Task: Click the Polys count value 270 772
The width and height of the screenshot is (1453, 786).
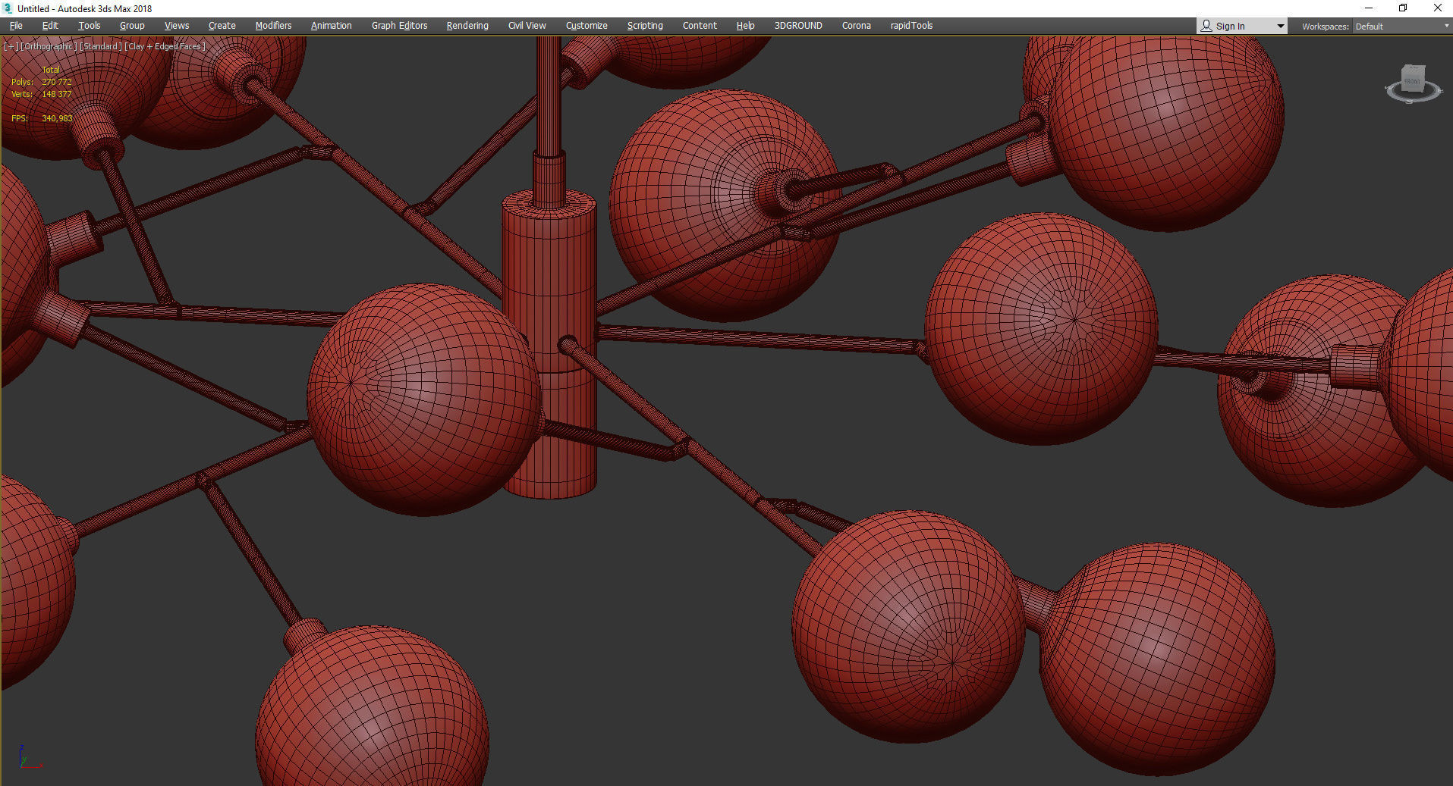Action: [x=57, y=82]
